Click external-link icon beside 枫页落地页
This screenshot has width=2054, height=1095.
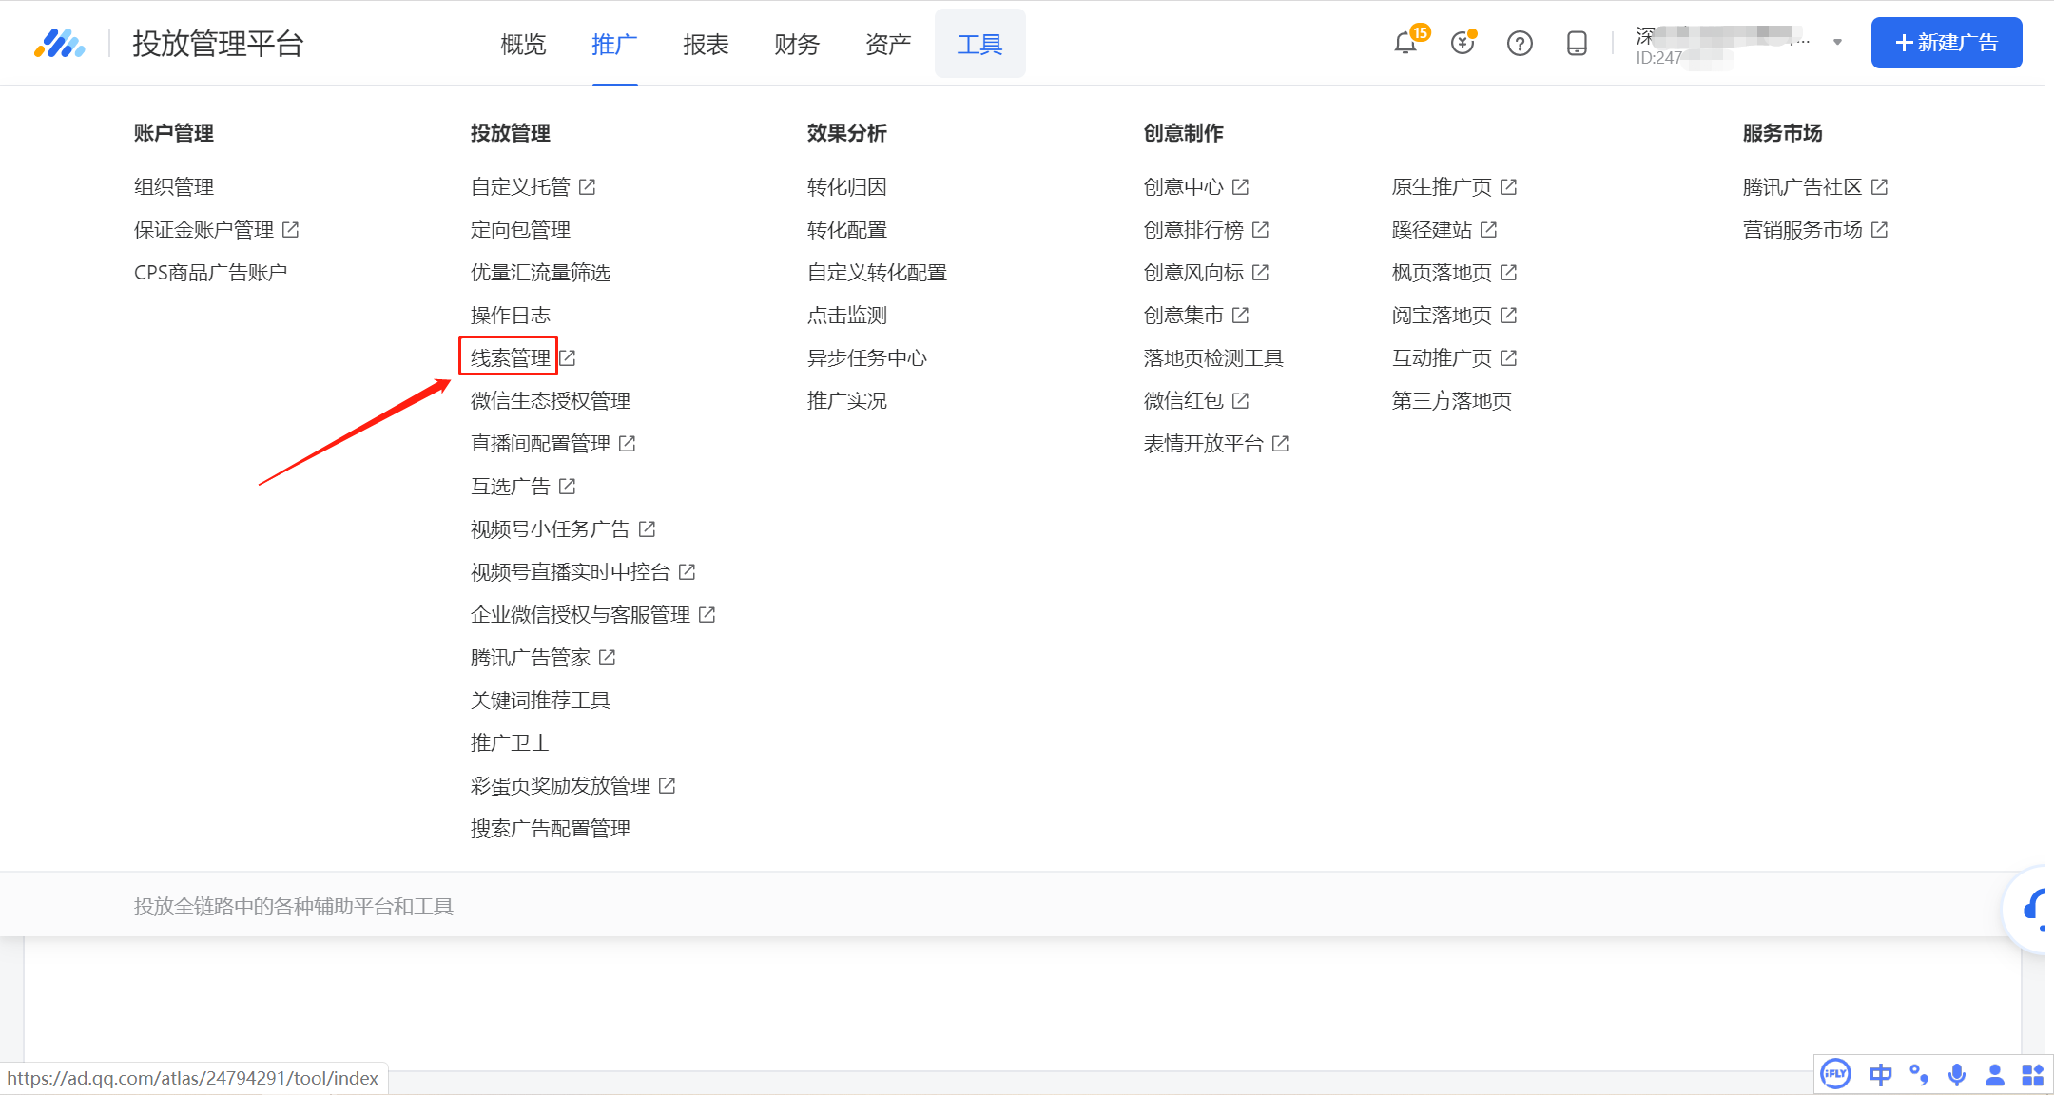coord(1509,272)
